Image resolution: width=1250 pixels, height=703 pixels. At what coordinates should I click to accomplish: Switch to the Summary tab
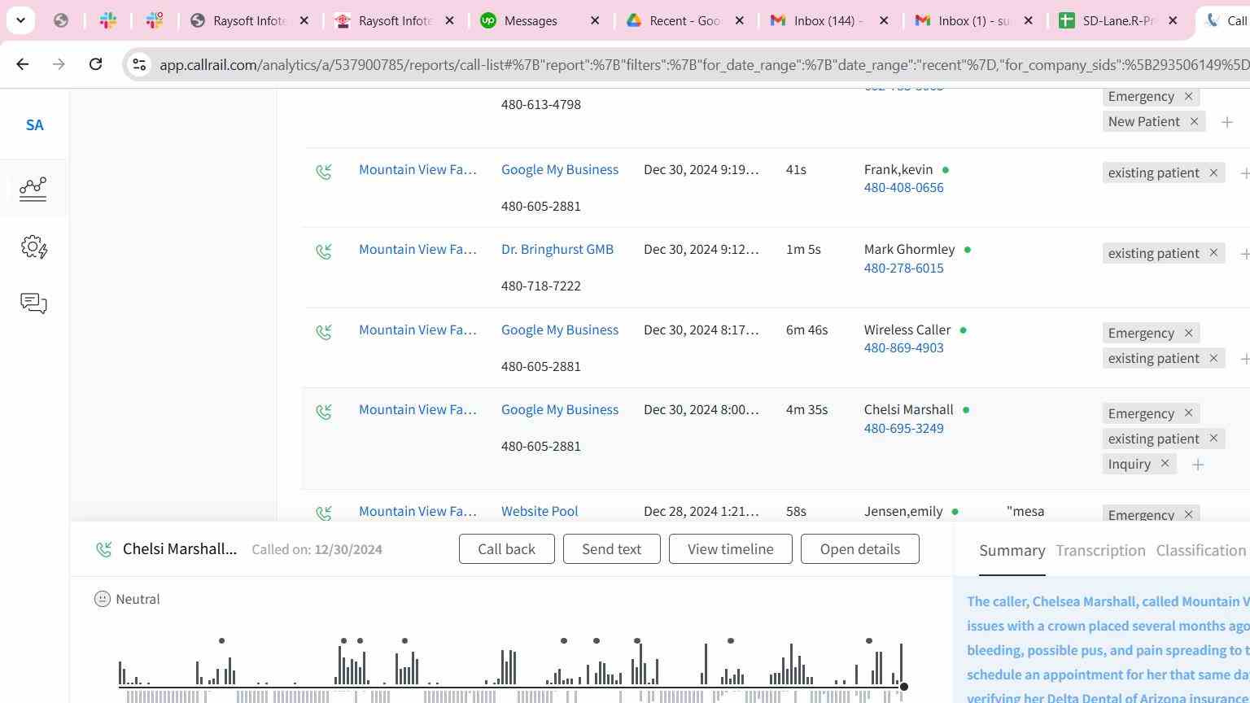[1012, 551]
